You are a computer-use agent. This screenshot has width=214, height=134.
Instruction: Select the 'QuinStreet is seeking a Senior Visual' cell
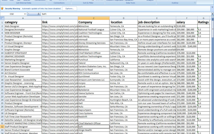(x=157, y=76)
